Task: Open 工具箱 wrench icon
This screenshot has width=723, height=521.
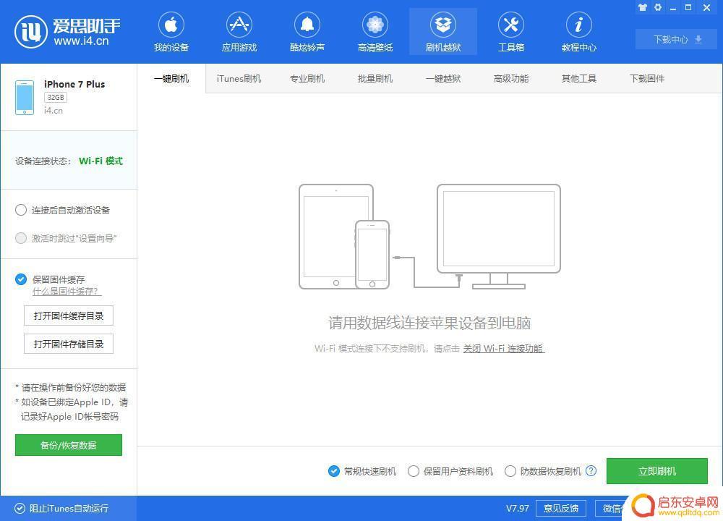Action: [511, 25]
